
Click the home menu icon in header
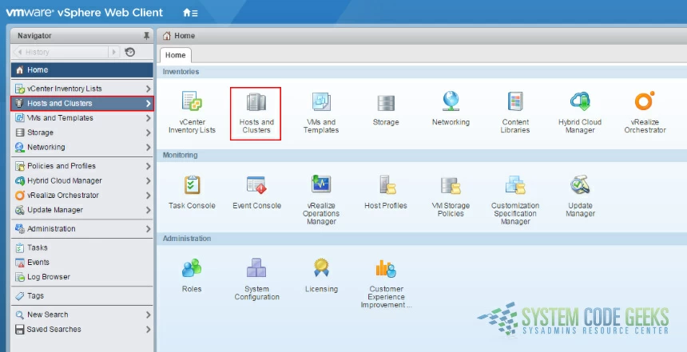coord(190,13)
